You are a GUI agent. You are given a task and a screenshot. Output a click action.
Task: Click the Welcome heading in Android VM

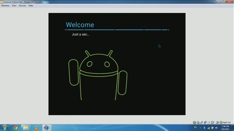80,25
